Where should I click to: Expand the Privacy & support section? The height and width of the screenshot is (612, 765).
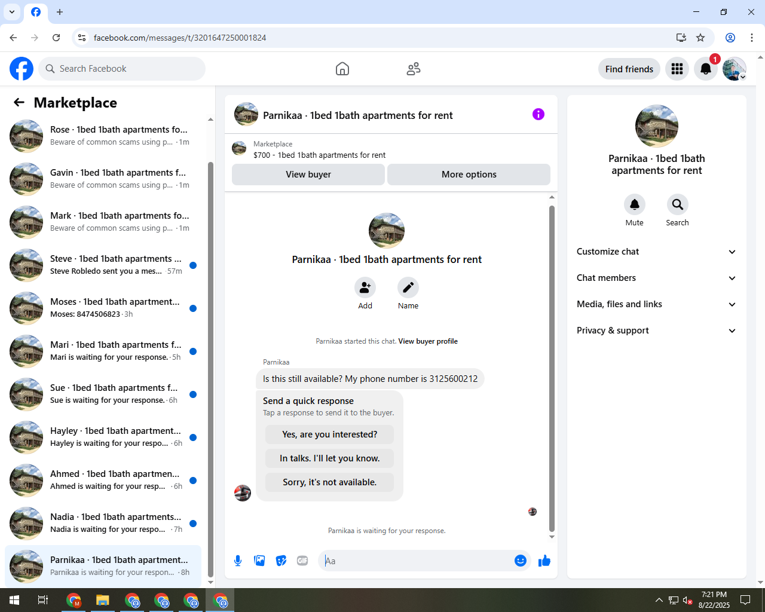pyautogui.click(x=657, y=331)
